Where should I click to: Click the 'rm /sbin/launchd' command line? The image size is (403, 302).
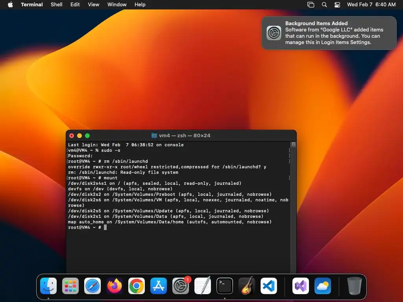(x=108, y=162)
